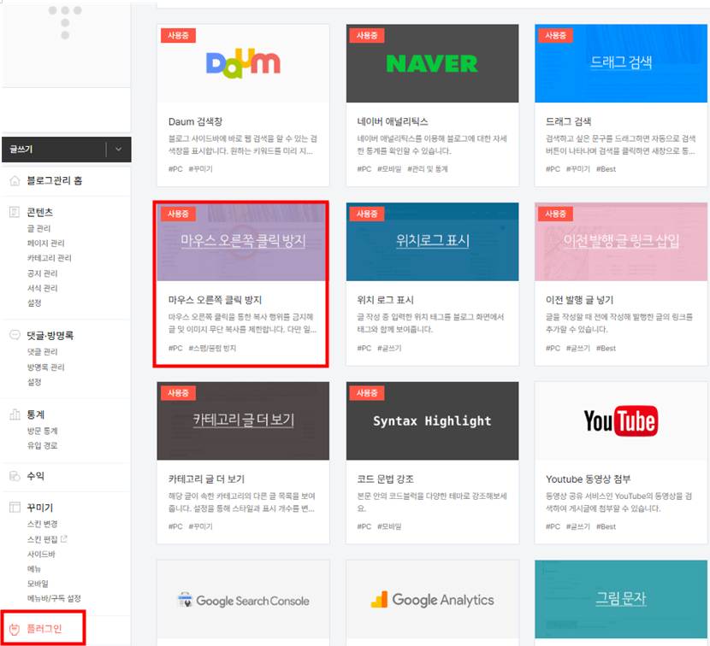Open the 드래그 검색 plugin card
The height and width of the screenshot is (646, 710).
(621, 105)
